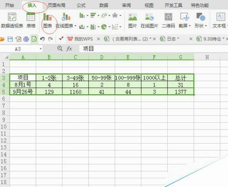Expand the 在线图表 dropdown arrow
The height and width of the screenshot is (187, 228).
75,26
